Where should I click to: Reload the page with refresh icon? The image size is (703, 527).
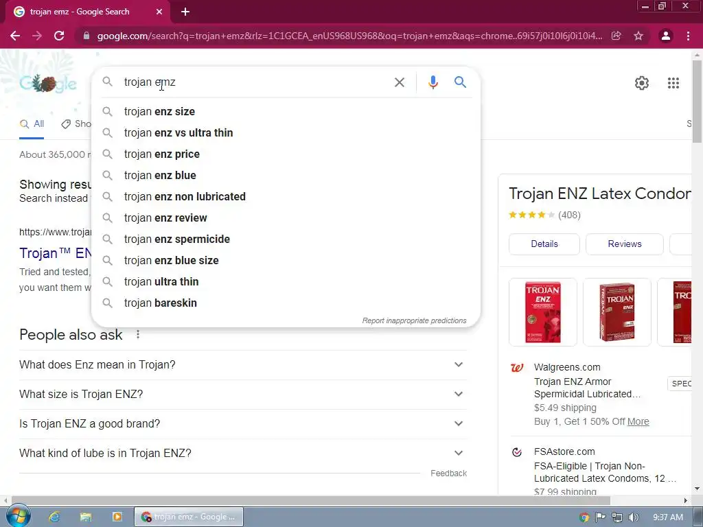59,36
